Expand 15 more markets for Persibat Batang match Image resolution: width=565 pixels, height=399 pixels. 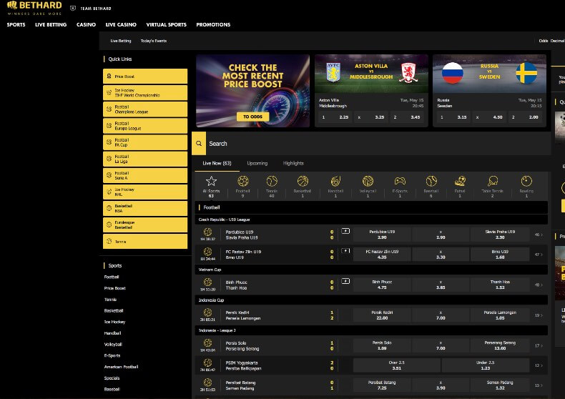pos(539,385)
